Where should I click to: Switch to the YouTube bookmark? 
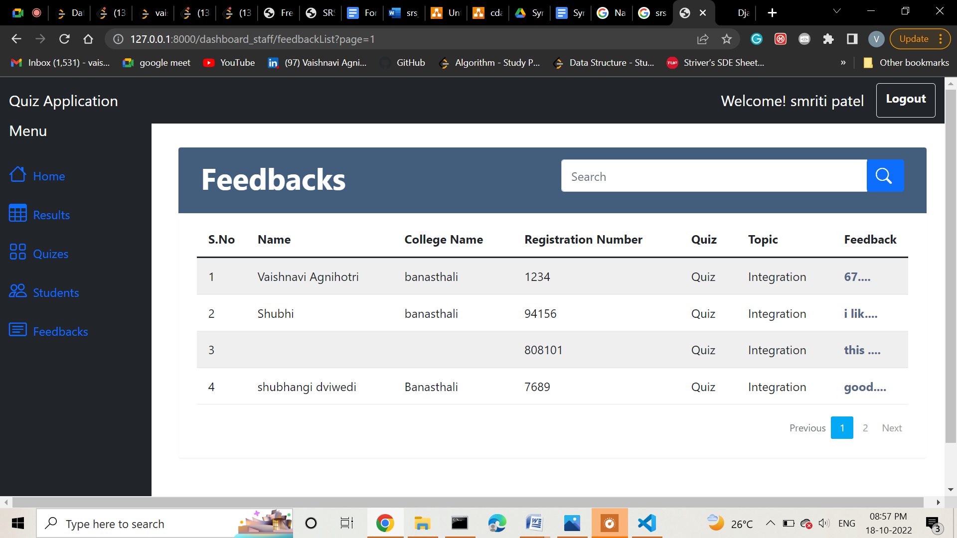[x=229, y=63]
